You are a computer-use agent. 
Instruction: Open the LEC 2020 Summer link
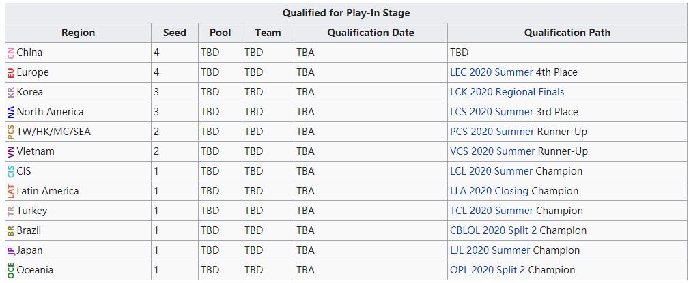point(491,72)
